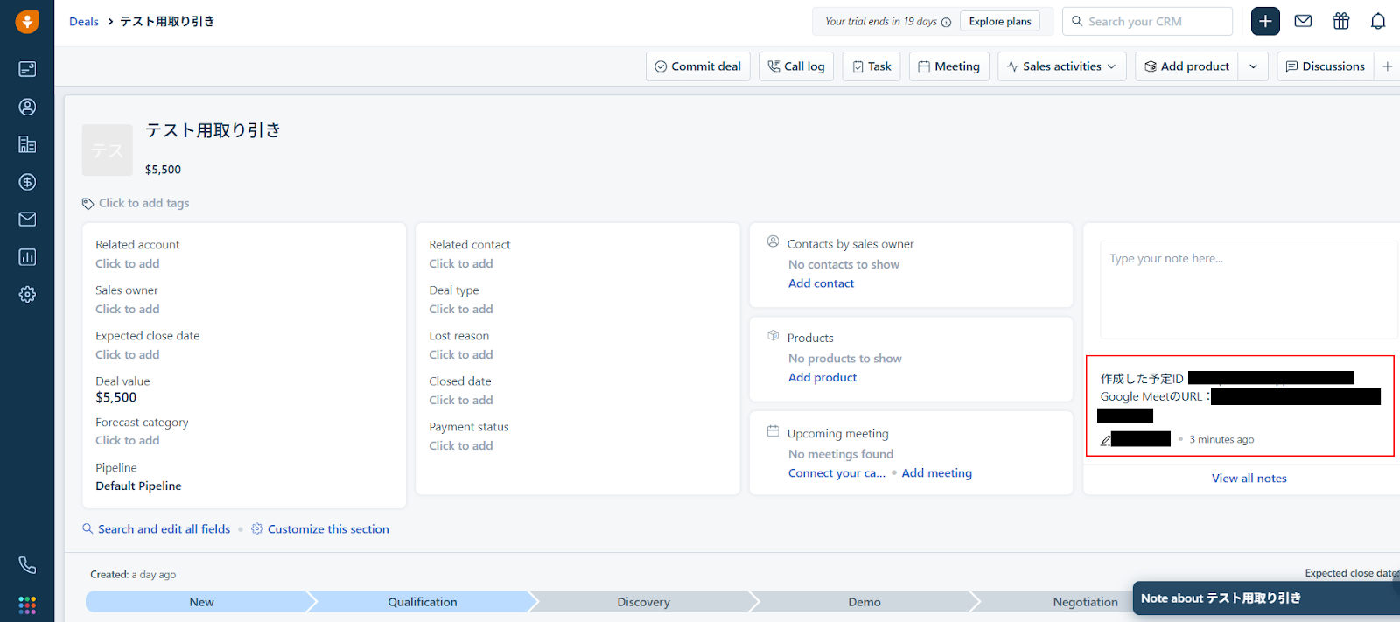The image size is (1400, 622).
Task: Click the Explore plans button
Action: tap(999, 22)
